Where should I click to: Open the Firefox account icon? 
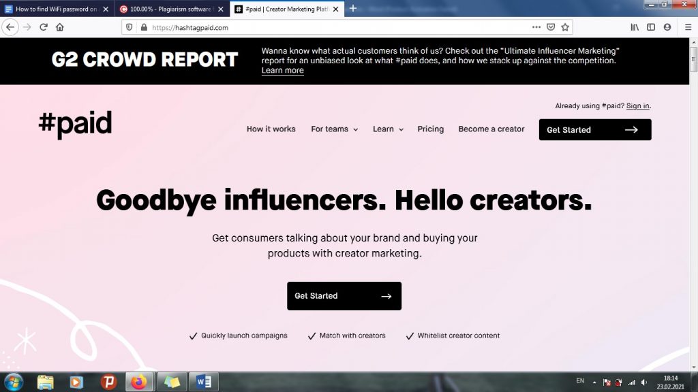tap(667, 27)
